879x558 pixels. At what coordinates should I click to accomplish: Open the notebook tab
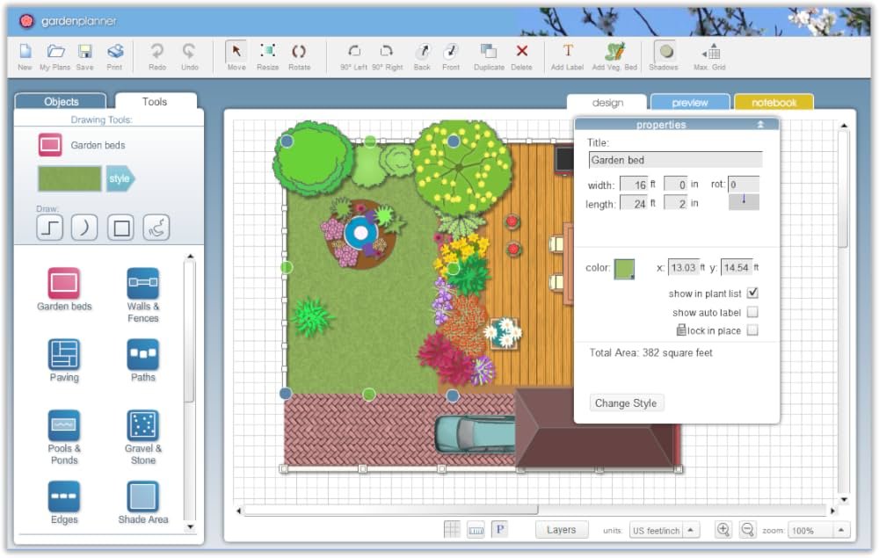click(773, 101)
